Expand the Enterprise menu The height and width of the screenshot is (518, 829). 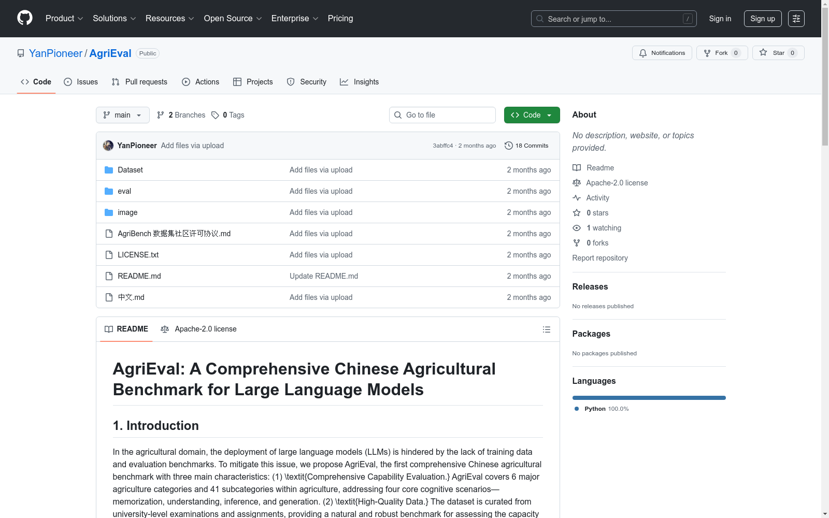coord(295,19)
